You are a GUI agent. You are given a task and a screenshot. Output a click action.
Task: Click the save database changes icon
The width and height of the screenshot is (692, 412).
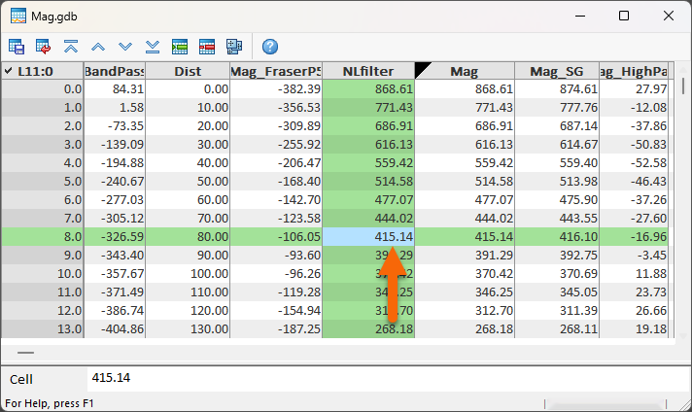(17, 46)
